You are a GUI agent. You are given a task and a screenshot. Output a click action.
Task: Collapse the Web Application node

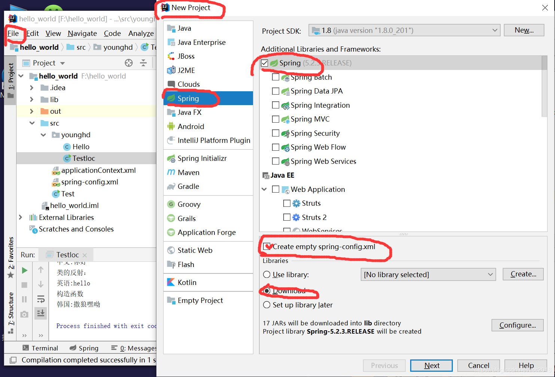click(264, 189)
